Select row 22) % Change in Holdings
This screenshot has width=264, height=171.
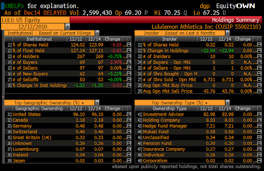coord(198,50)
